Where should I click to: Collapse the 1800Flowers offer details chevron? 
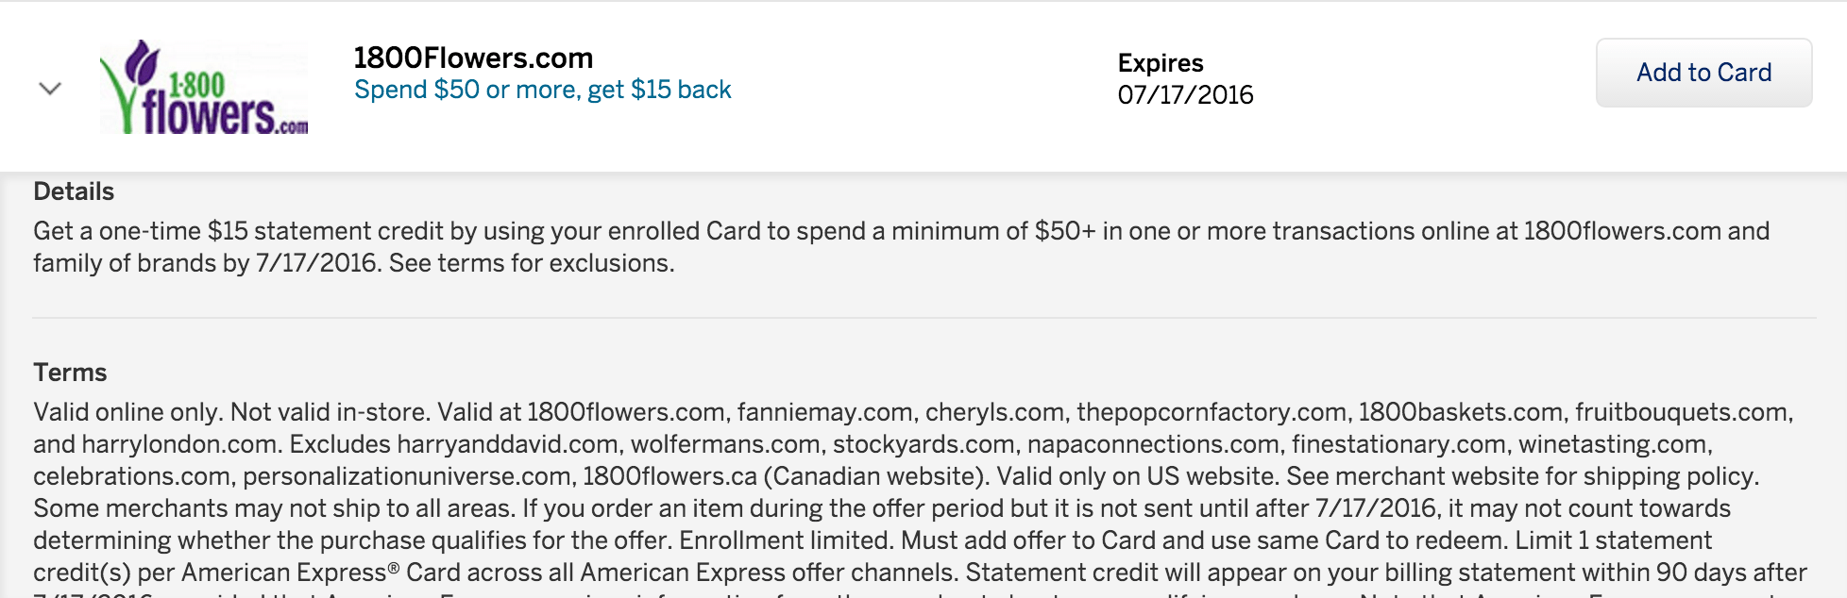tap(50, 89)
